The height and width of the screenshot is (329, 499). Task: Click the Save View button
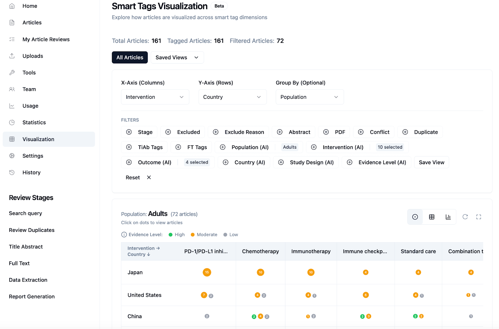pos(431,162)
